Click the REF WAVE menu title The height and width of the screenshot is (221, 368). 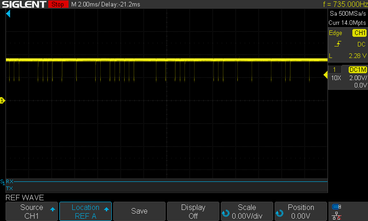25,198
